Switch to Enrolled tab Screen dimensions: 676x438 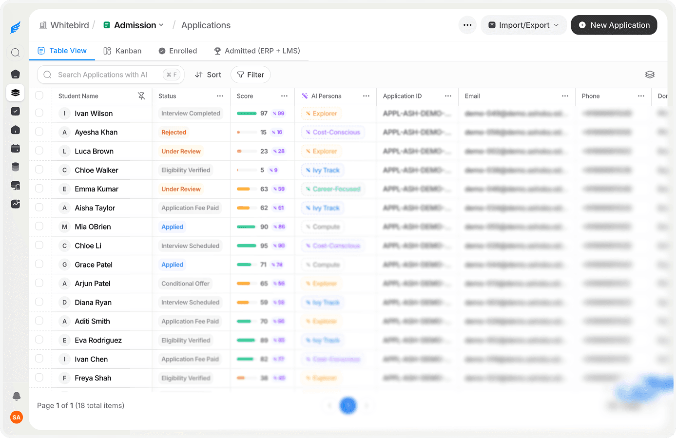pos(178,51)
